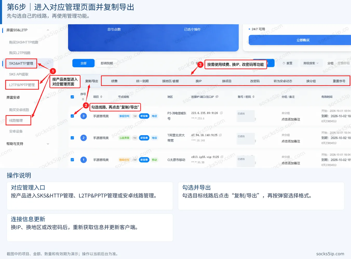Screen dimensions: 351x259
Task: Click the row number badge 3
Action: click(x=84, y=116)
